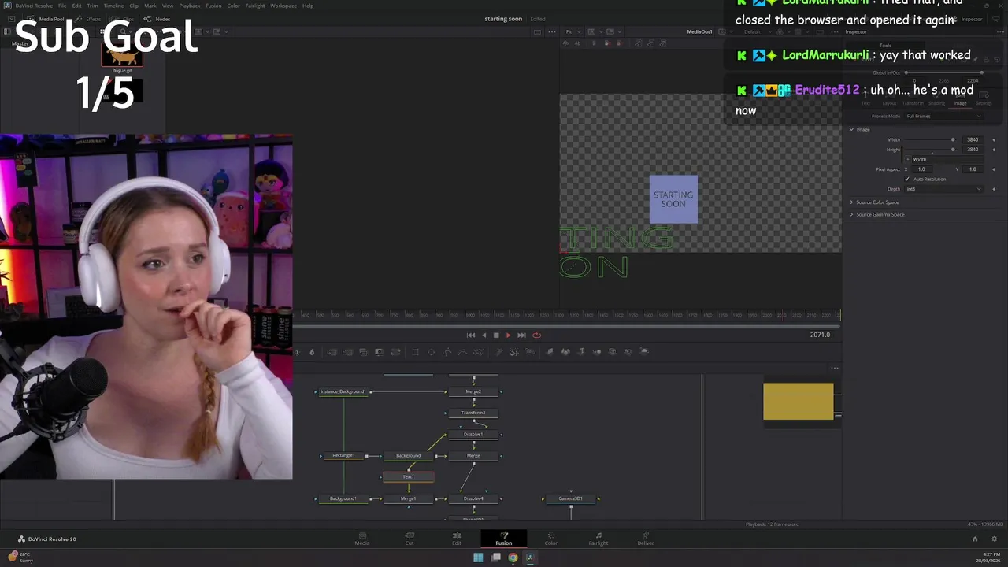Image resolution: width=1008 pixels, height=567 pixels.
Task: Select the Resize tool icon
Action: pyautogui.click(x=379, y=352)
